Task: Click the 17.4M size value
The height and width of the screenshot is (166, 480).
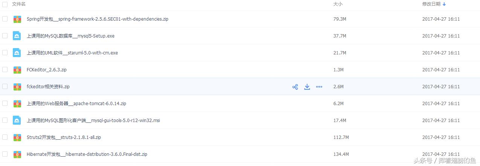Action: tap(340, 121)
